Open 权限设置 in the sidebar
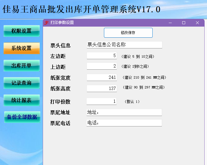The image size is (207, 165). [x=22, y=31]
